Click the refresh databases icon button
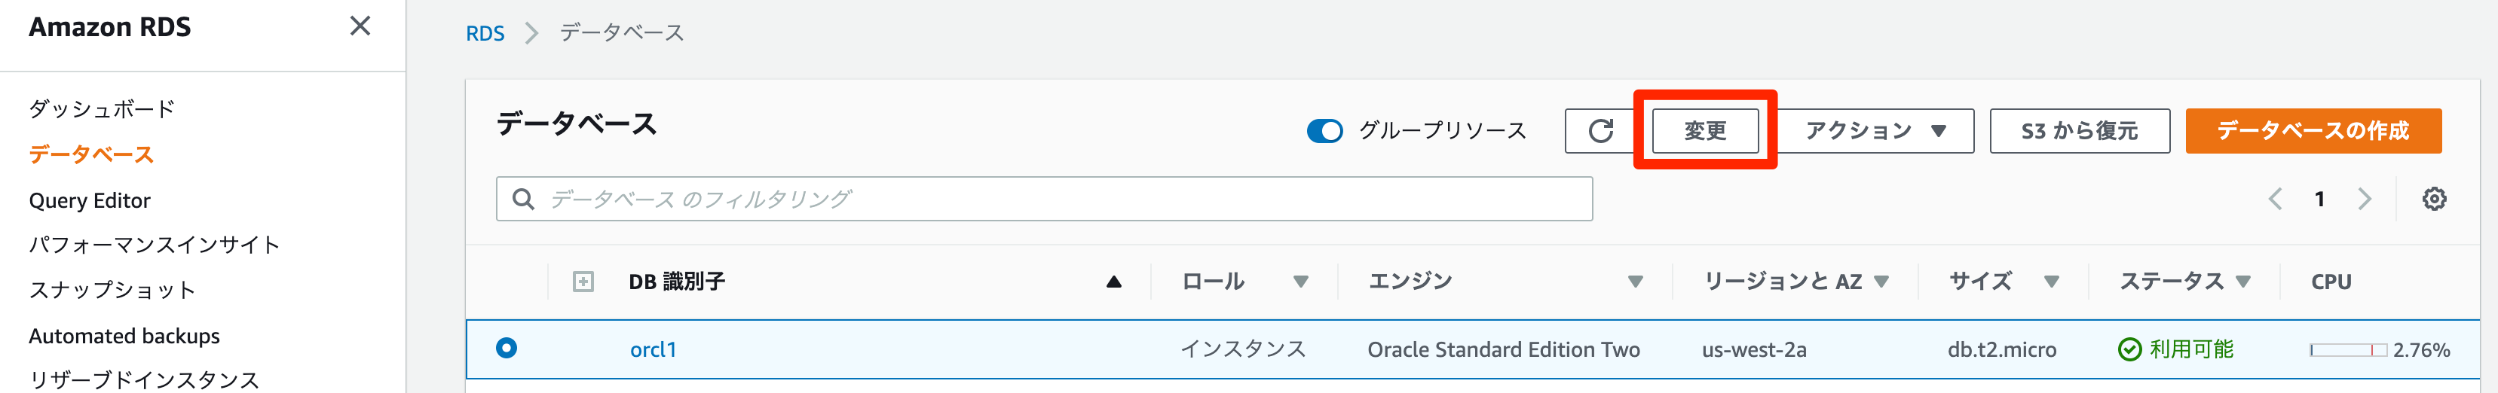The width and height of the screenshot is (2498, 393). click(1600, 131)
